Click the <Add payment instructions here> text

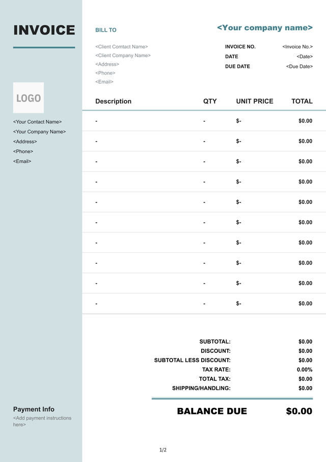tap(42, 421)
